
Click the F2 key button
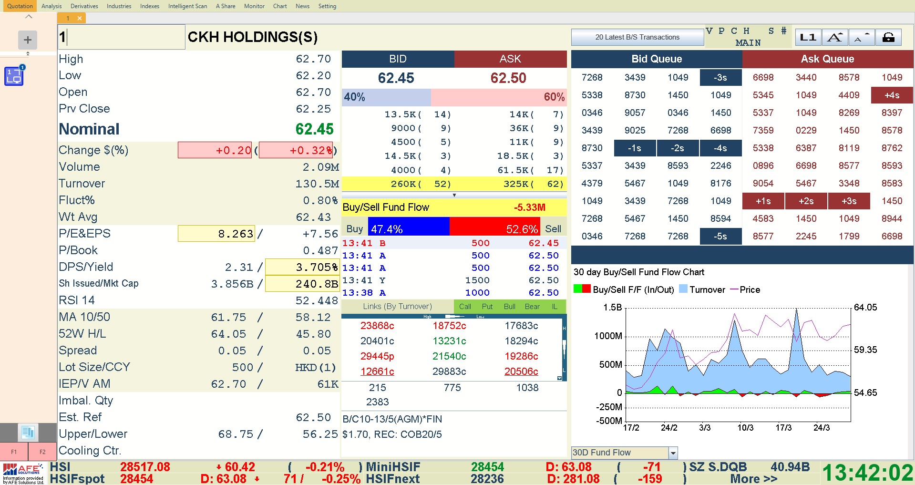click(x=42, y=452)
